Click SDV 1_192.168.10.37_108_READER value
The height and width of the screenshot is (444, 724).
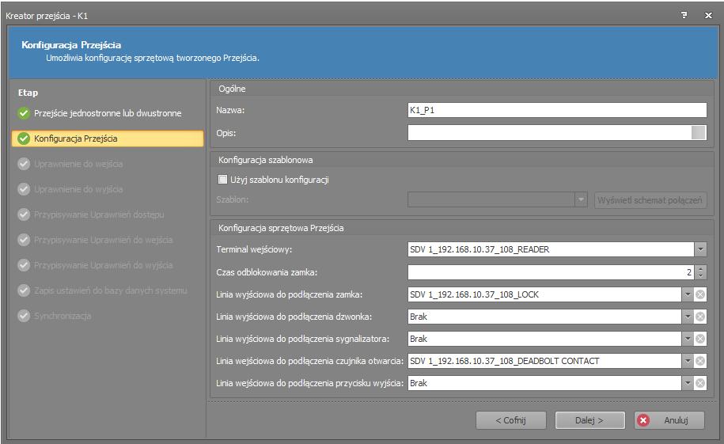coord(551,249)
